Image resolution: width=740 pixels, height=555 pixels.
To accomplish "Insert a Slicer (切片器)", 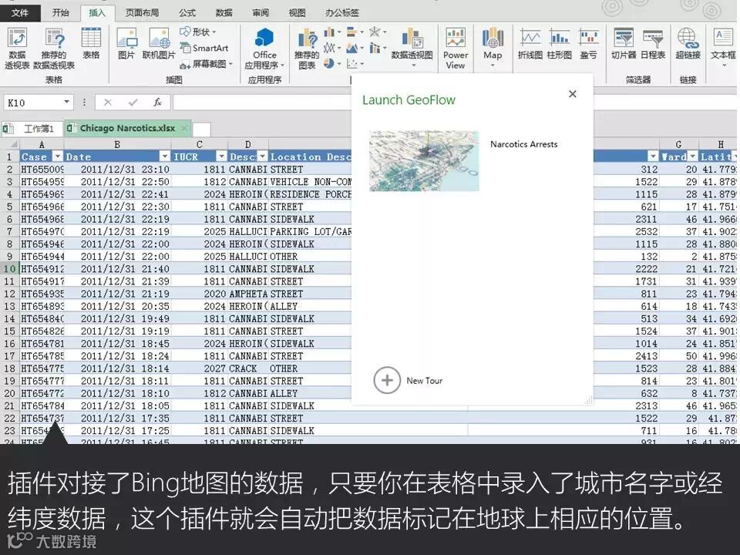I will pyautogui.click(x=624, y=43).
